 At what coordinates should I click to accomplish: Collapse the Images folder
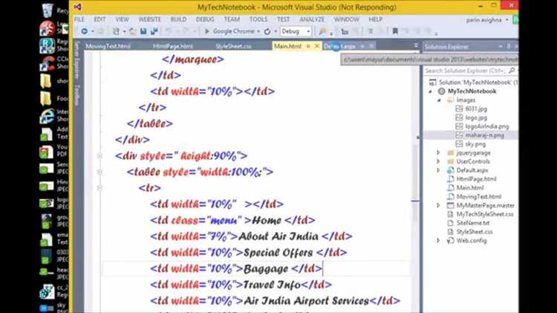click(x=439, y=100)
